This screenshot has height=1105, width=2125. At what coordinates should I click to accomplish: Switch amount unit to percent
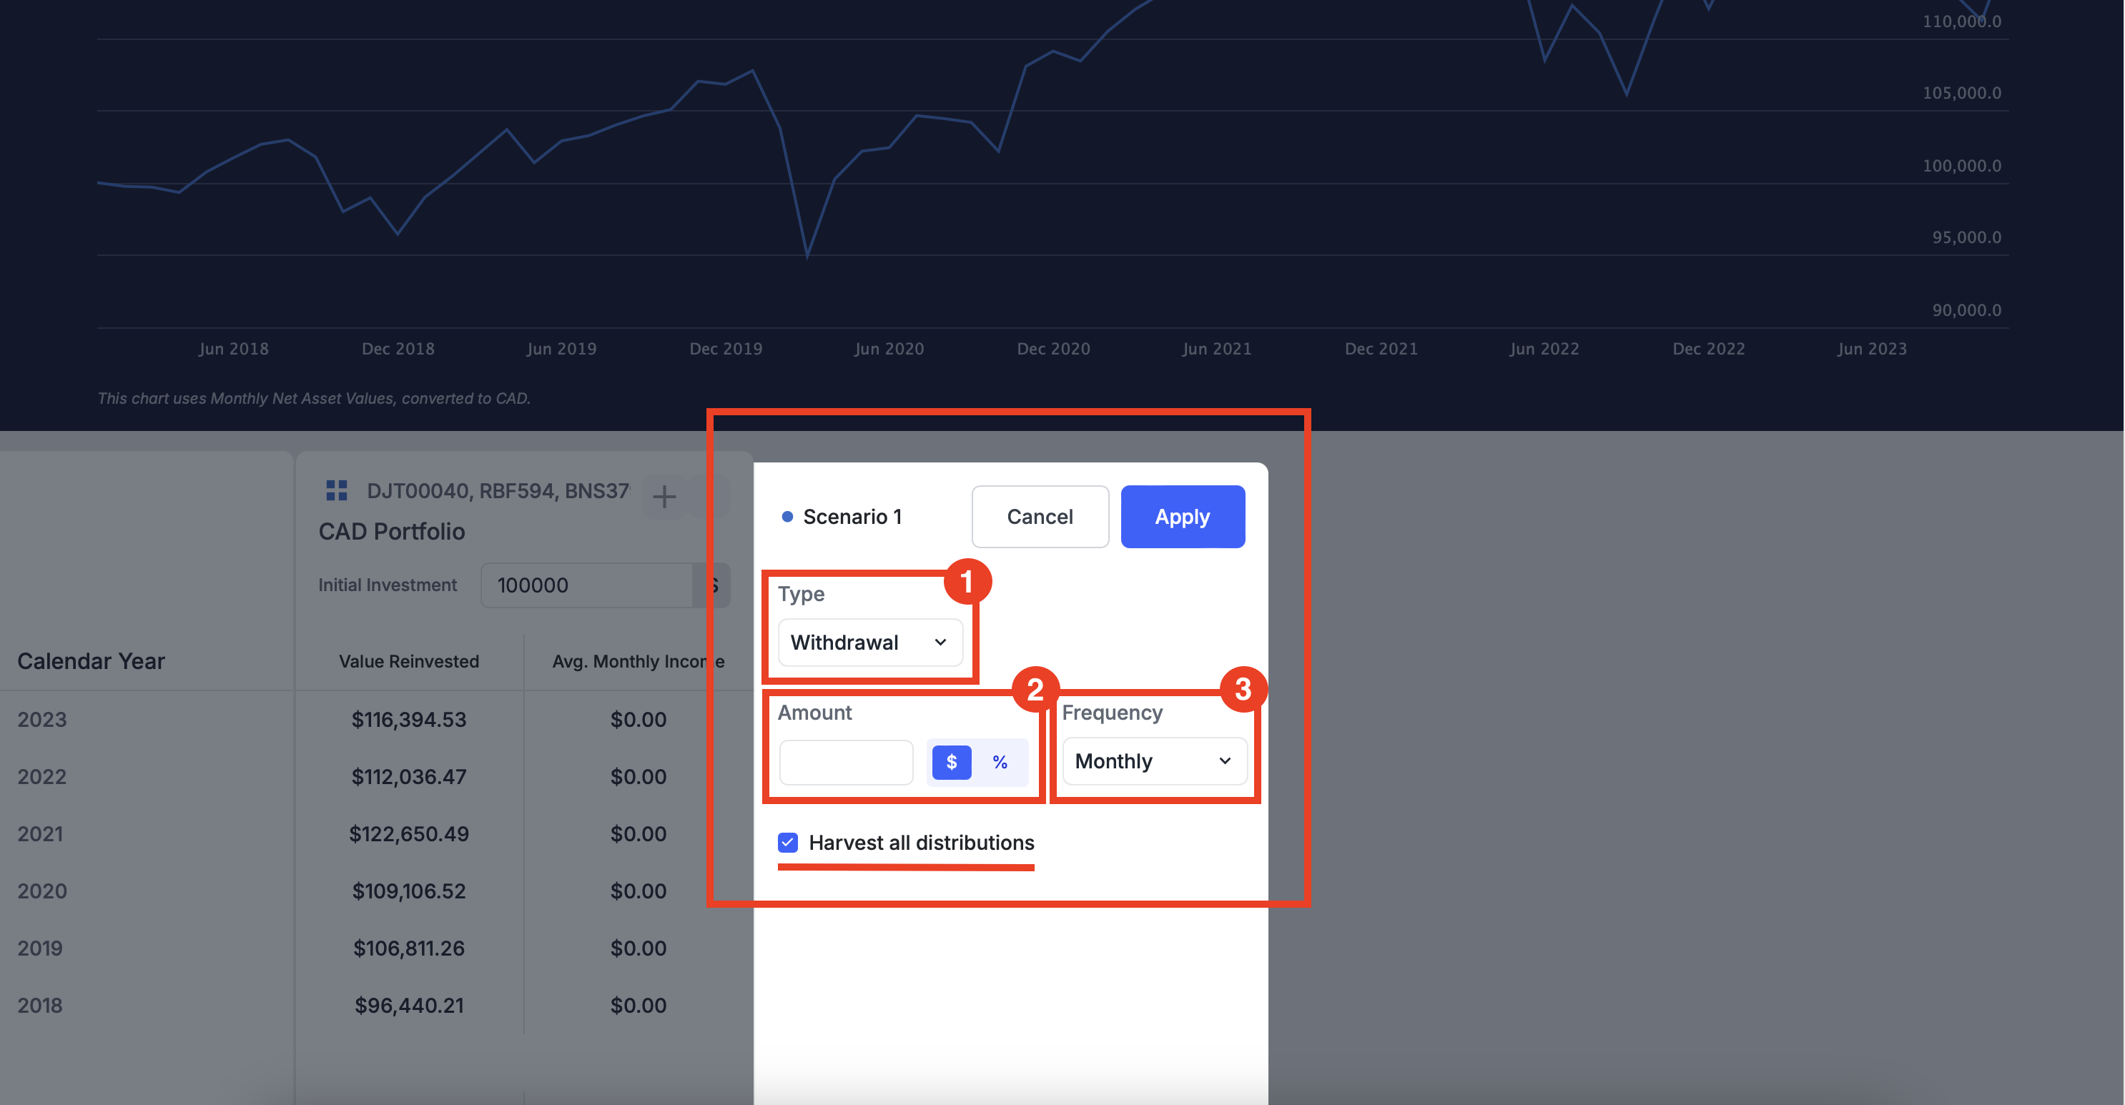(1000, 762)
